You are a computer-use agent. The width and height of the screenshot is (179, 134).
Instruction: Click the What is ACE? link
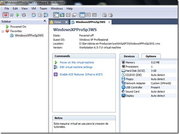point(94,74)
